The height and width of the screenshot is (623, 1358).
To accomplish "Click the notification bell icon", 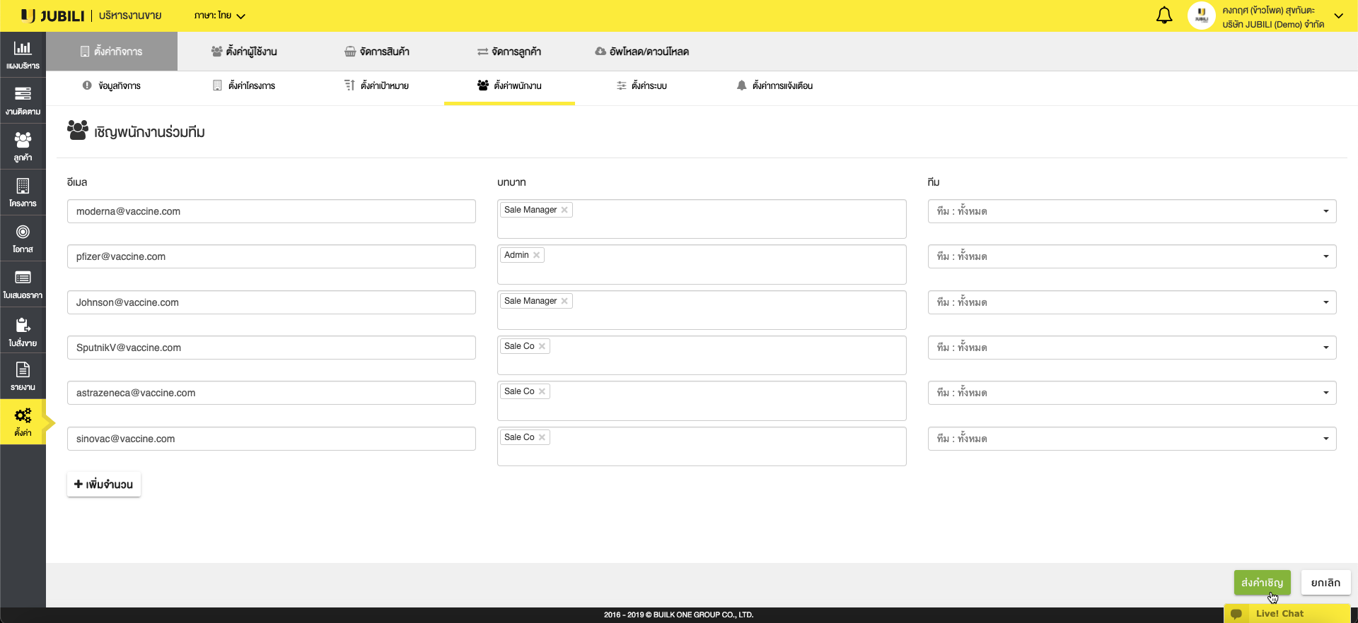I will (x=1163, y=16).
